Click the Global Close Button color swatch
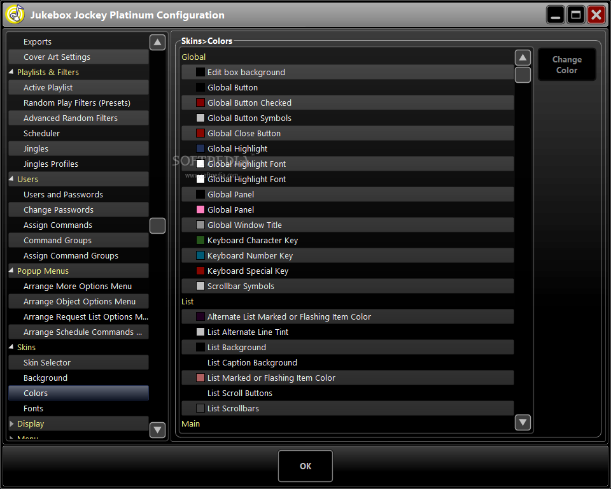The image size is (611, 489). click(x=200, y=133)
